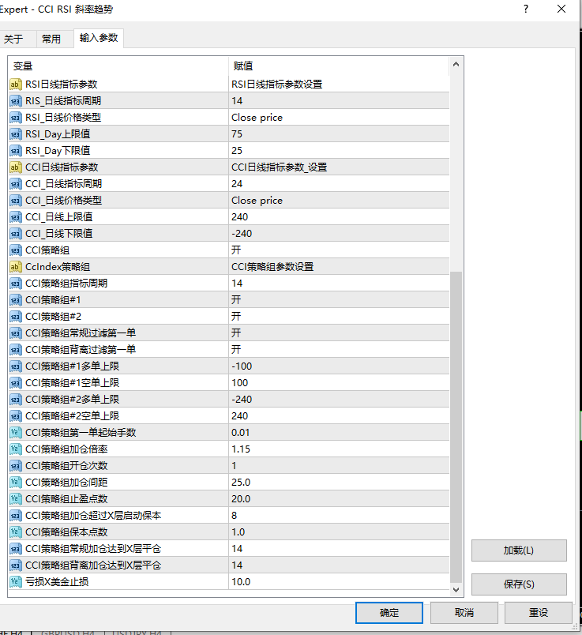Open the CCI策略组#2 value selector

(x=338, y=316)
